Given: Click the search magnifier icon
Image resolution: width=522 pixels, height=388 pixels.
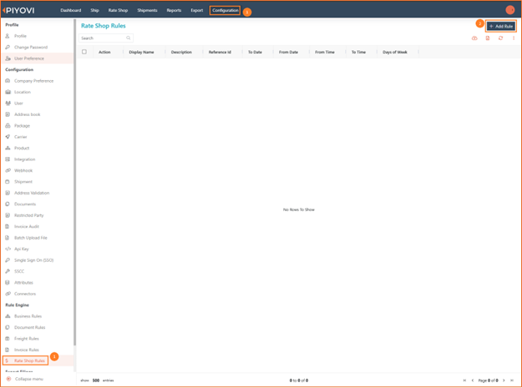Looking at the screenshot, I should (x=129, y=38).
